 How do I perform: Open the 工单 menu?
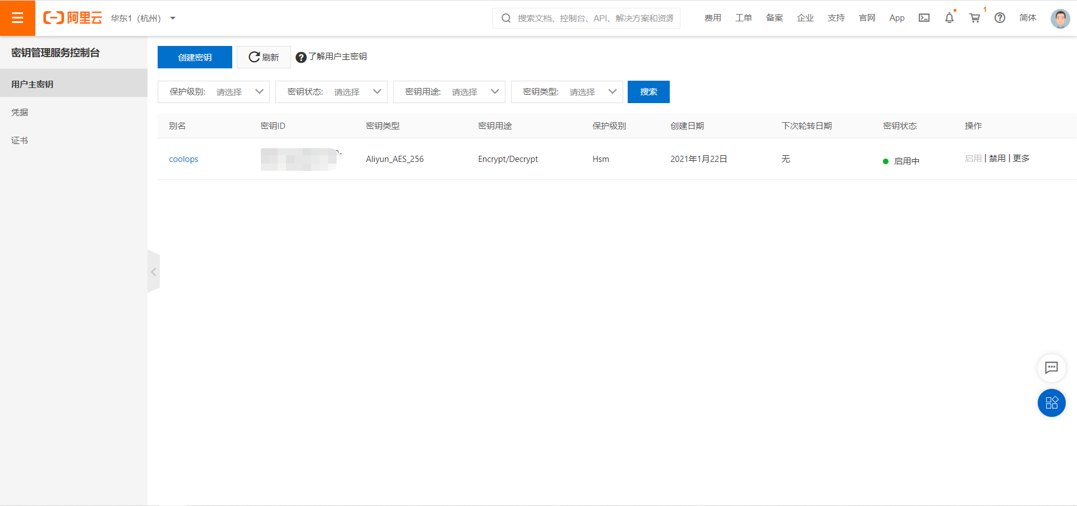tap(743, 18)
